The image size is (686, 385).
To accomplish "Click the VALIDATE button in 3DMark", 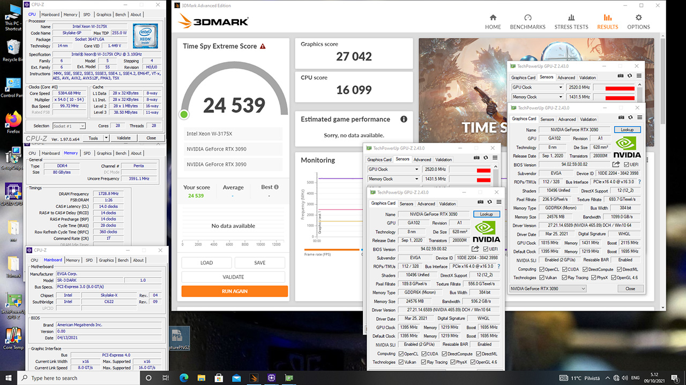I will (x=233, y=277).
